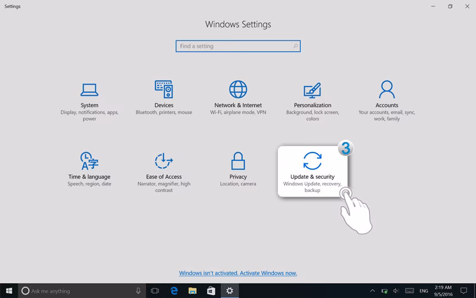Viewport: 476px width, 298px height.
Task: Open the System settings laptop icon
Action: pyautogui.click(x=89, y=90)
